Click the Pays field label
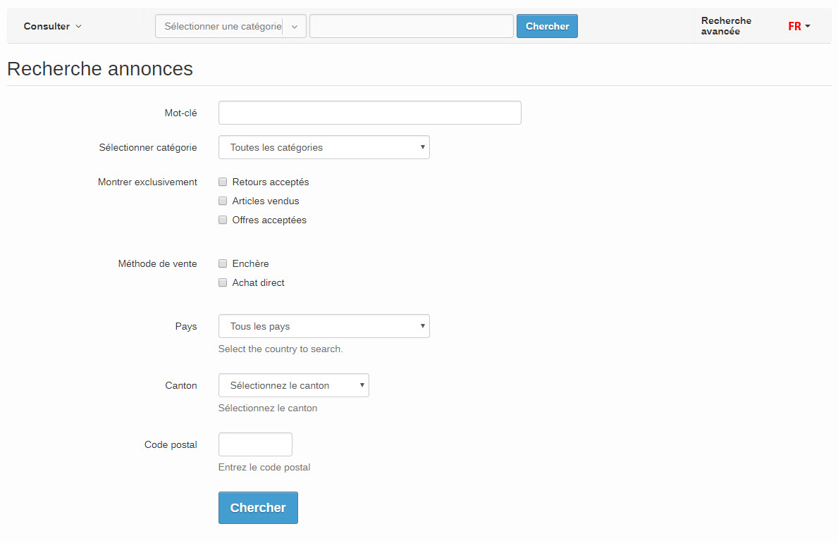Screen dimensions: 838x543 (x=186, y=326)
